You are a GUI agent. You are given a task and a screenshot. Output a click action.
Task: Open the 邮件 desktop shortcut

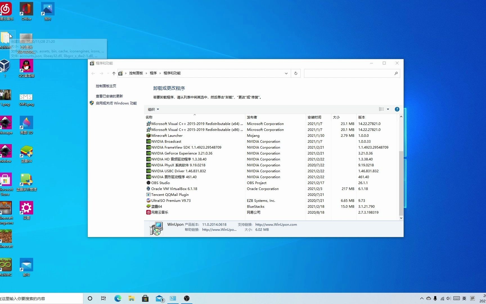pyautogui.click(x=26, y=267)
